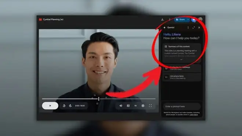Viewport: 242px width, 136px height.
Task: Click the Gemini sparkle icon
Action: 165,27
